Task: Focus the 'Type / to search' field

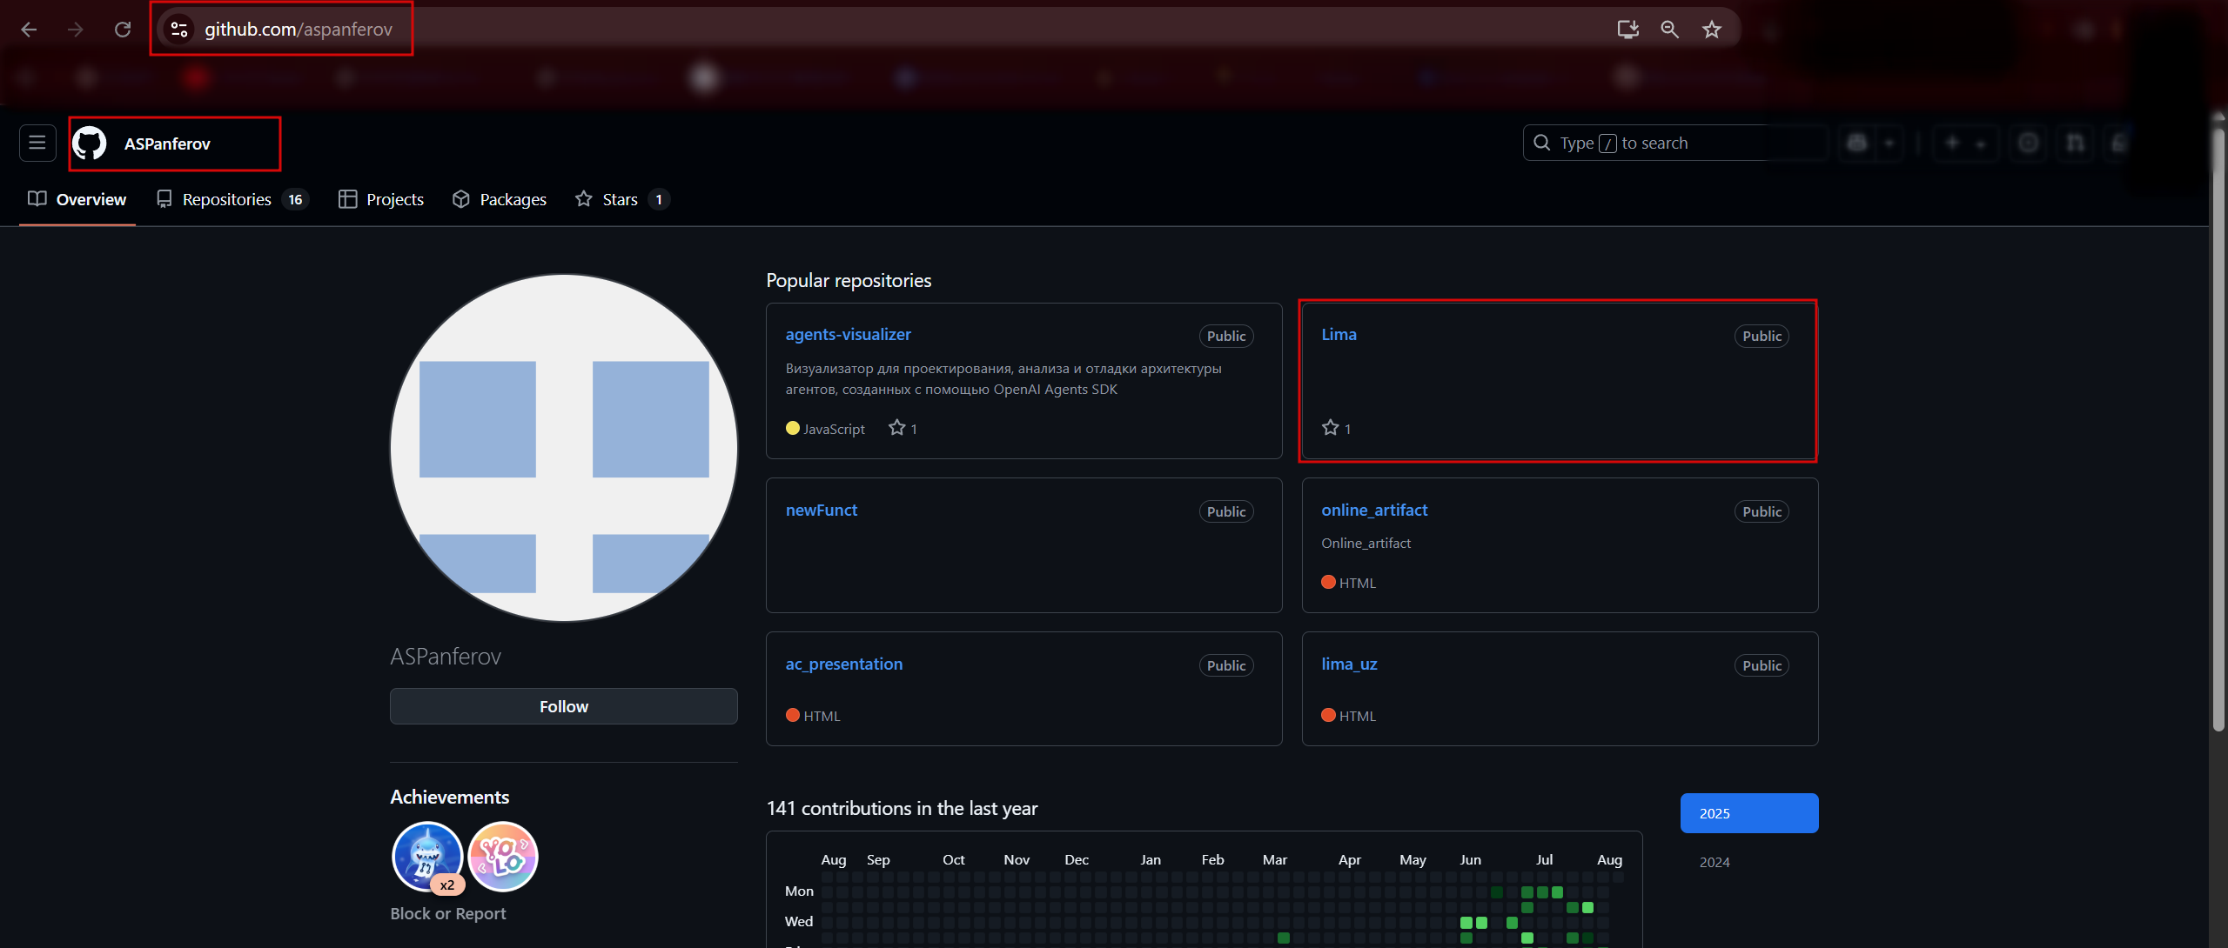Action: [x=1674, y=143]
